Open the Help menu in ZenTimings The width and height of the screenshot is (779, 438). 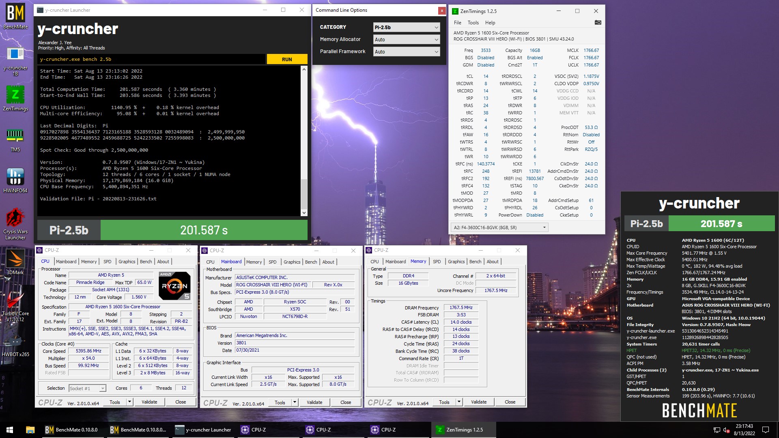tap(490, 23)
